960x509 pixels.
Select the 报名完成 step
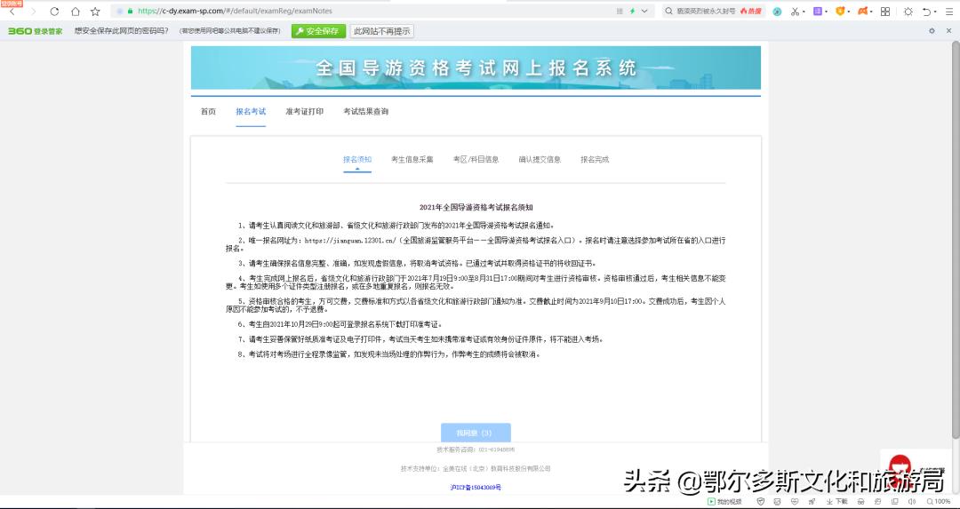[x=595, y=160]
